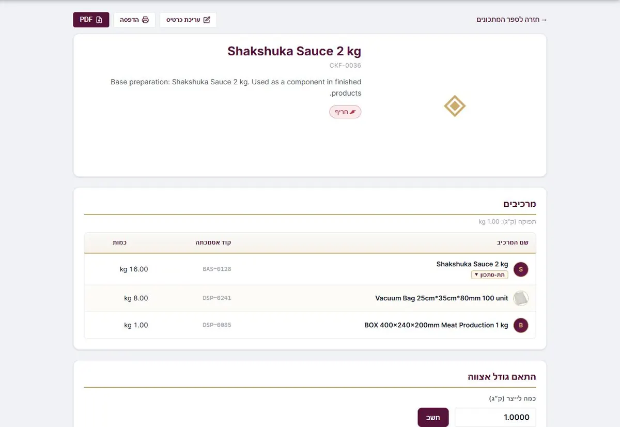Image resolution: width=620 pixels, height=427 pixels.
Task: Click the חריף spicy tag
Action: click(345, 112)
